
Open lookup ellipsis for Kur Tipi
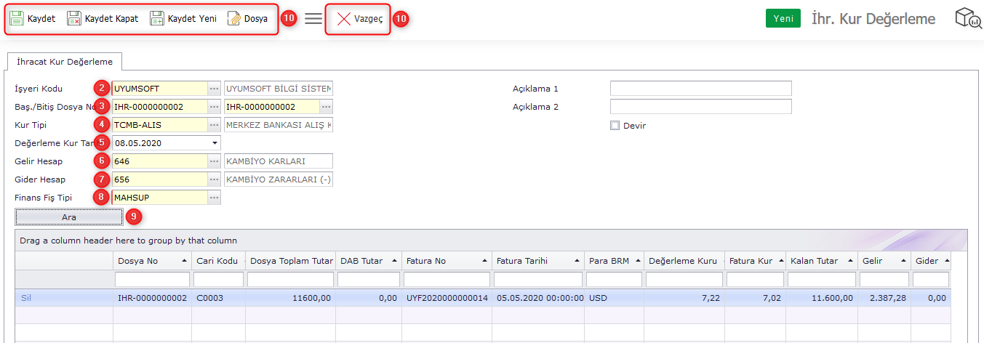click(x=214, y=125)
